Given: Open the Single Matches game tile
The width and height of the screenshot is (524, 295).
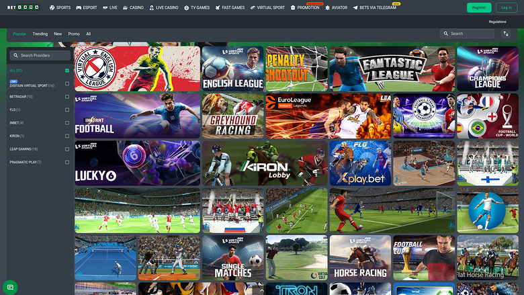Looking at the screenshot, I should (x=233, y=257).
